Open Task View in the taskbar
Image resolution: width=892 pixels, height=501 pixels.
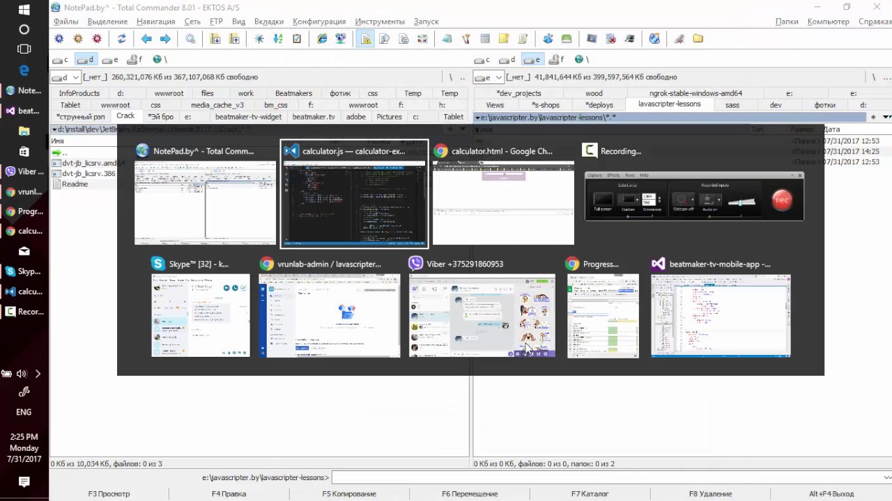coord(24,49)
